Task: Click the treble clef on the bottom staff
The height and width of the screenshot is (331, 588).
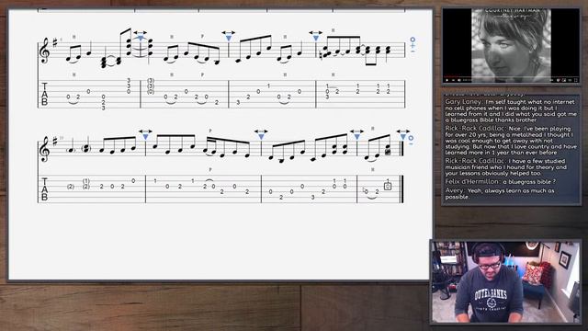Action: [x=45, y=149]
